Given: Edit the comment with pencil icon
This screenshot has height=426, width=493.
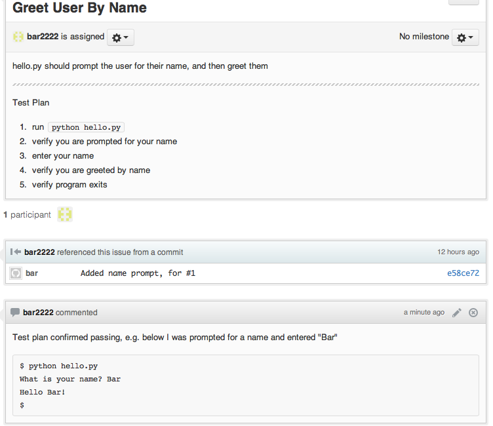Looking at the screenshot, I should [x=457, y=313].
